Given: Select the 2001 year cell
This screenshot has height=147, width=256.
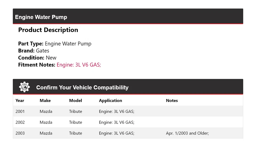Looking at the screenshot, I should (20, 112).
